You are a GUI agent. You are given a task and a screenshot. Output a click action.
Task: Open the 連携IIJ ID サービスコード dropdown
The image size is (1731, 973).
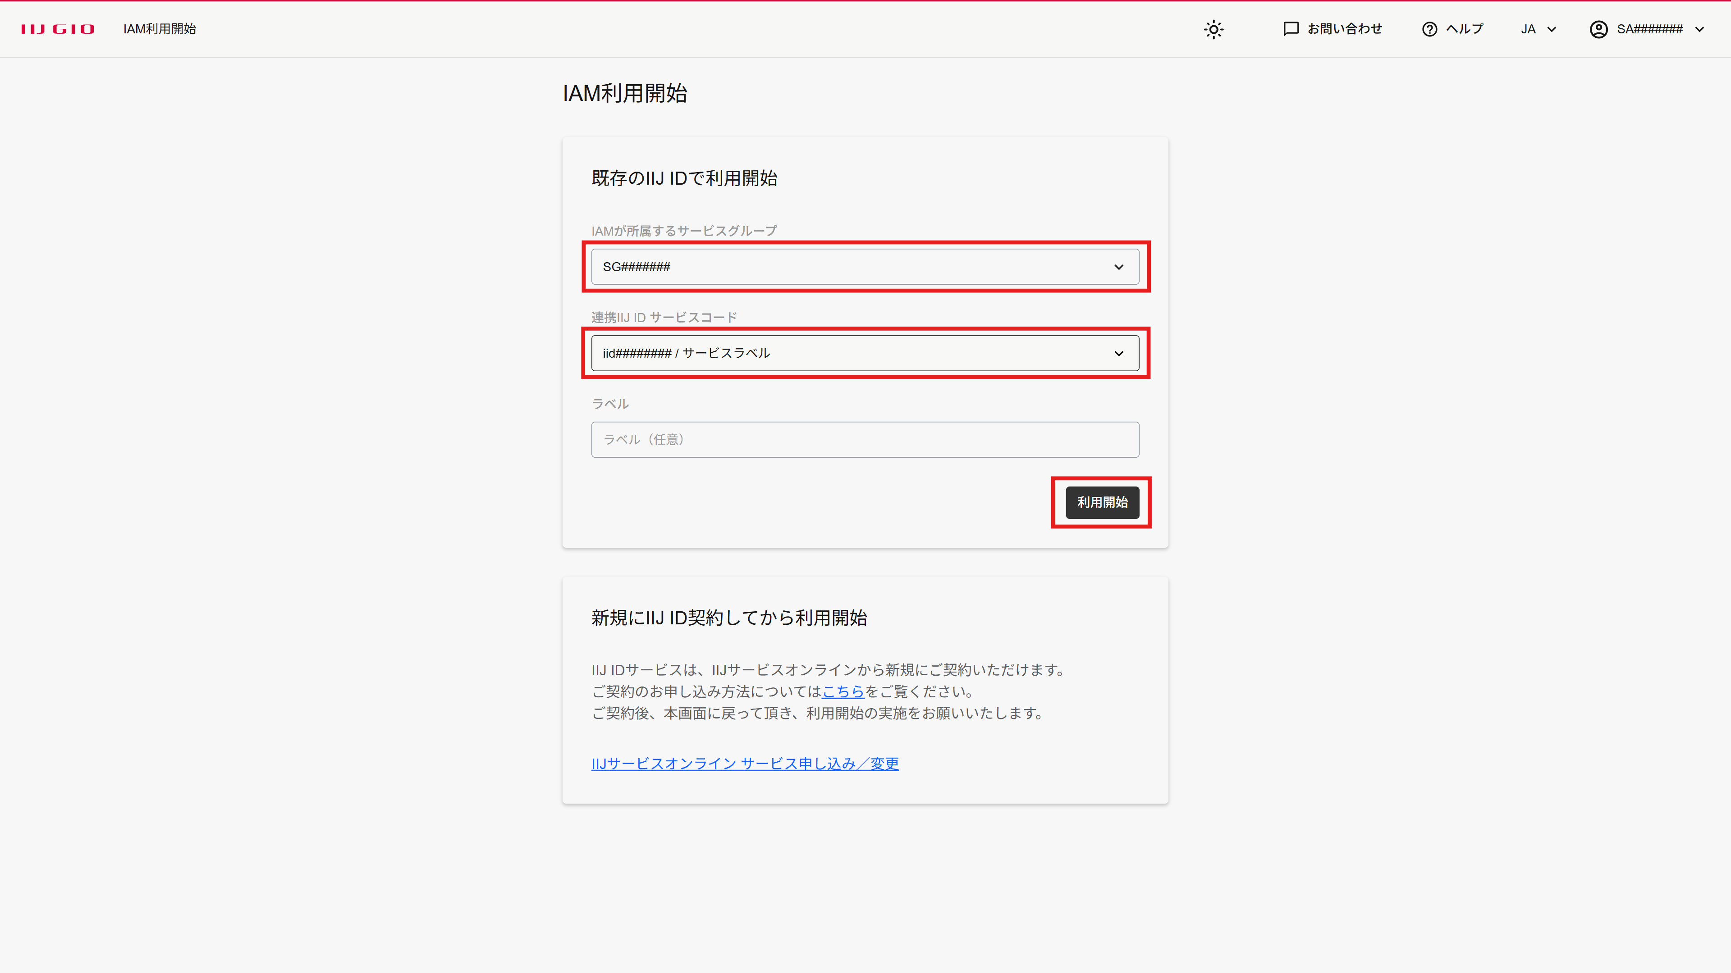(x=865, y=353)
